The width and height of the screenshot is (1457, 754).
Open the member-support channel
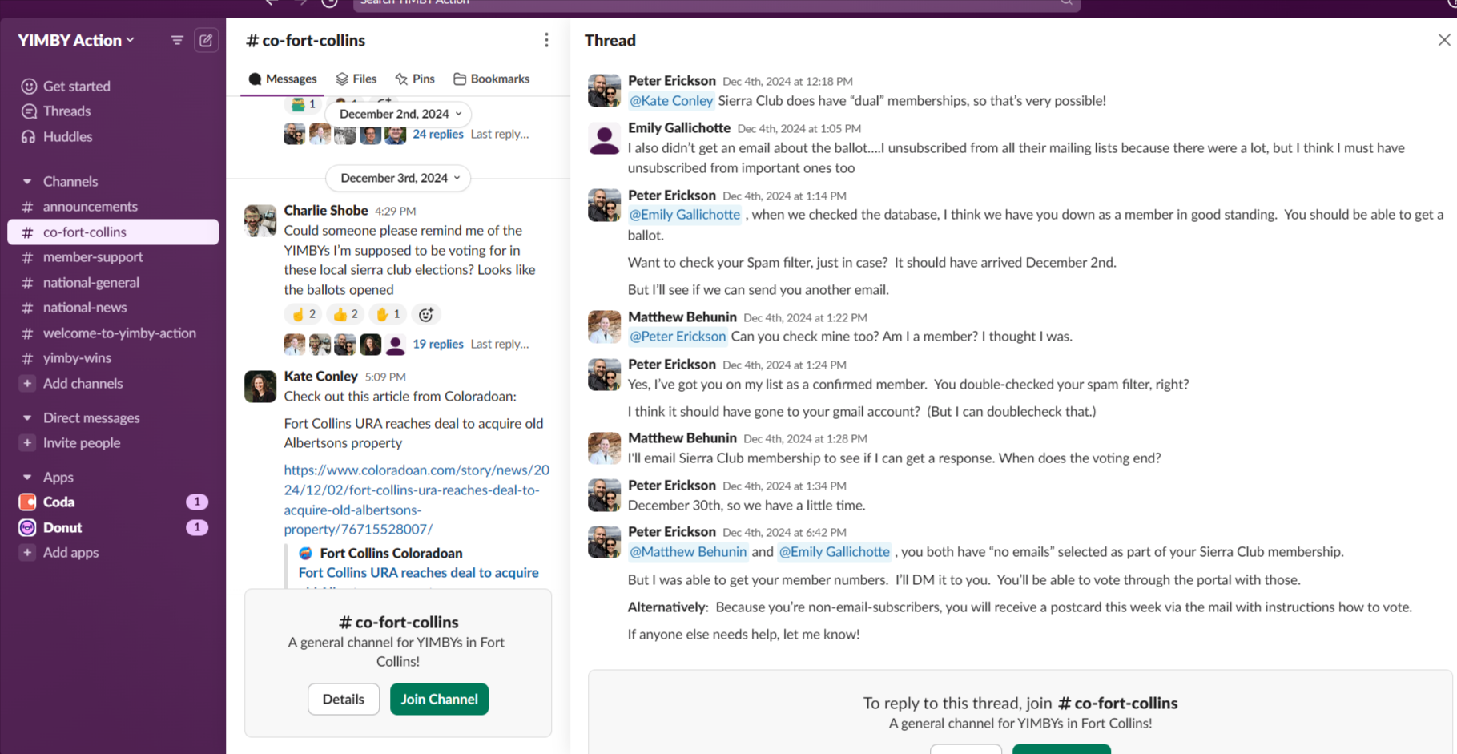pyautogui.click(x=113, y=257)
